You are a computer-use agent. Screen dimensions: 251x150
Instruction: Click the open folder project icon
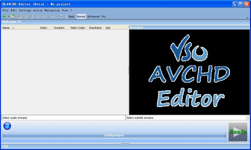click(13, 16)
